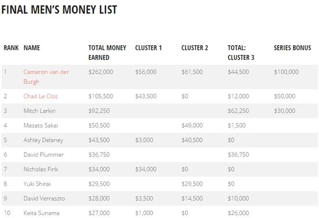Image resolution: width=319 pixels, height=218 pixels.
Task: Click the Cluster 2 column header
Action: pyautogui.click(x=195, y=48)
